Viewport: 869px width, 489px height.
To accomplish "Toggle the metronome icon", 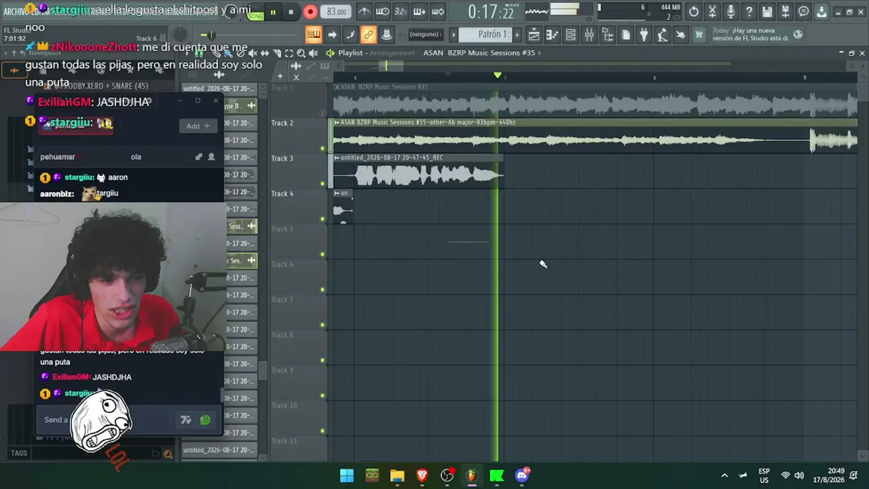I will [x=364, y=12].
